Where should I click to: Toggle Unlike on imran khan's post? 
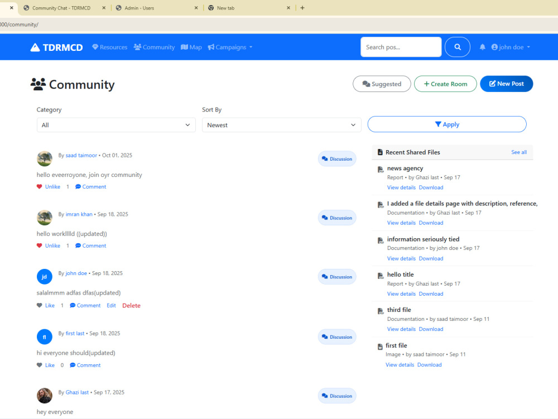coord(52,246)
